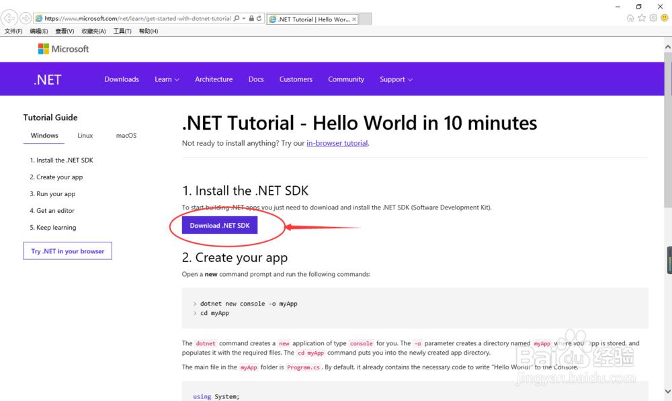Click the Tutorial Guide sidebar heading
The width and height of the screenshot is (672, 401).
pyautogui.click(x=50, y=118)
